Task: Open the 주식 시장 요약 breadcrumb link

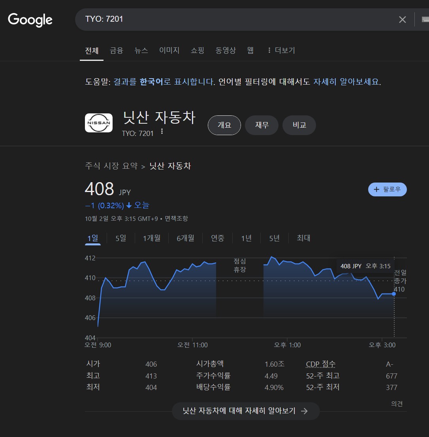Action: point(111,166)
